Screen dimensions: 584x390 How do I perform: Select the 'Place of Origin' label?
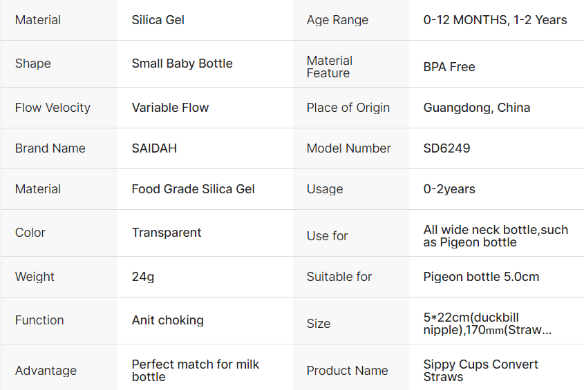coord(348,108)
